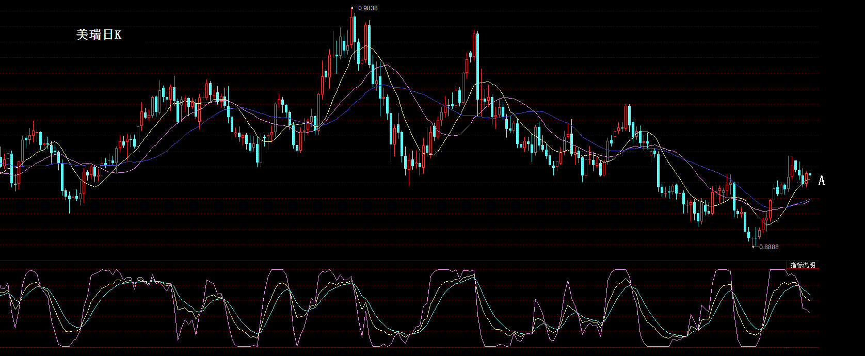The height and width of the screenshot is (356, 865).
Task: Open the 指标说明 indicator description button
Action: (803, 265)
